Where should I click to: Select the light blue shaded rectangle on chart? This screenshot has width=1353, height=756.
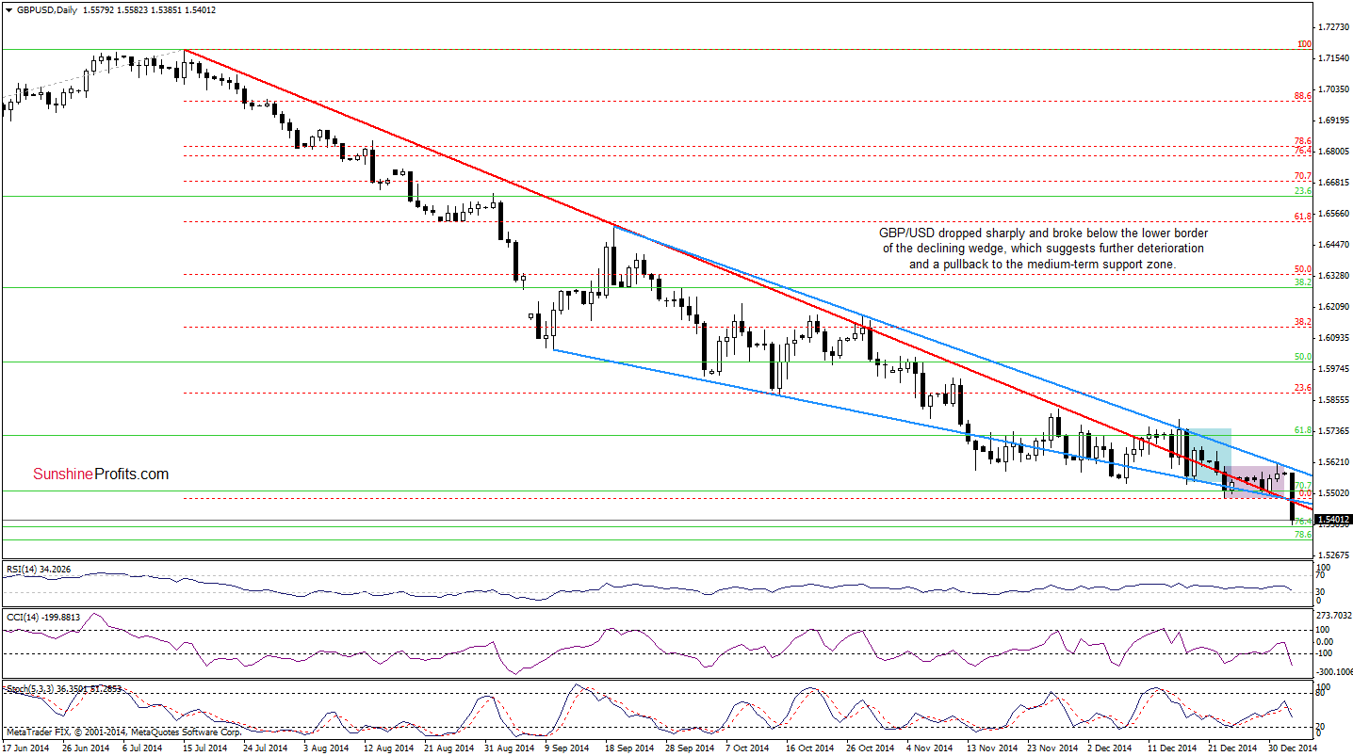coord(1208,455)
